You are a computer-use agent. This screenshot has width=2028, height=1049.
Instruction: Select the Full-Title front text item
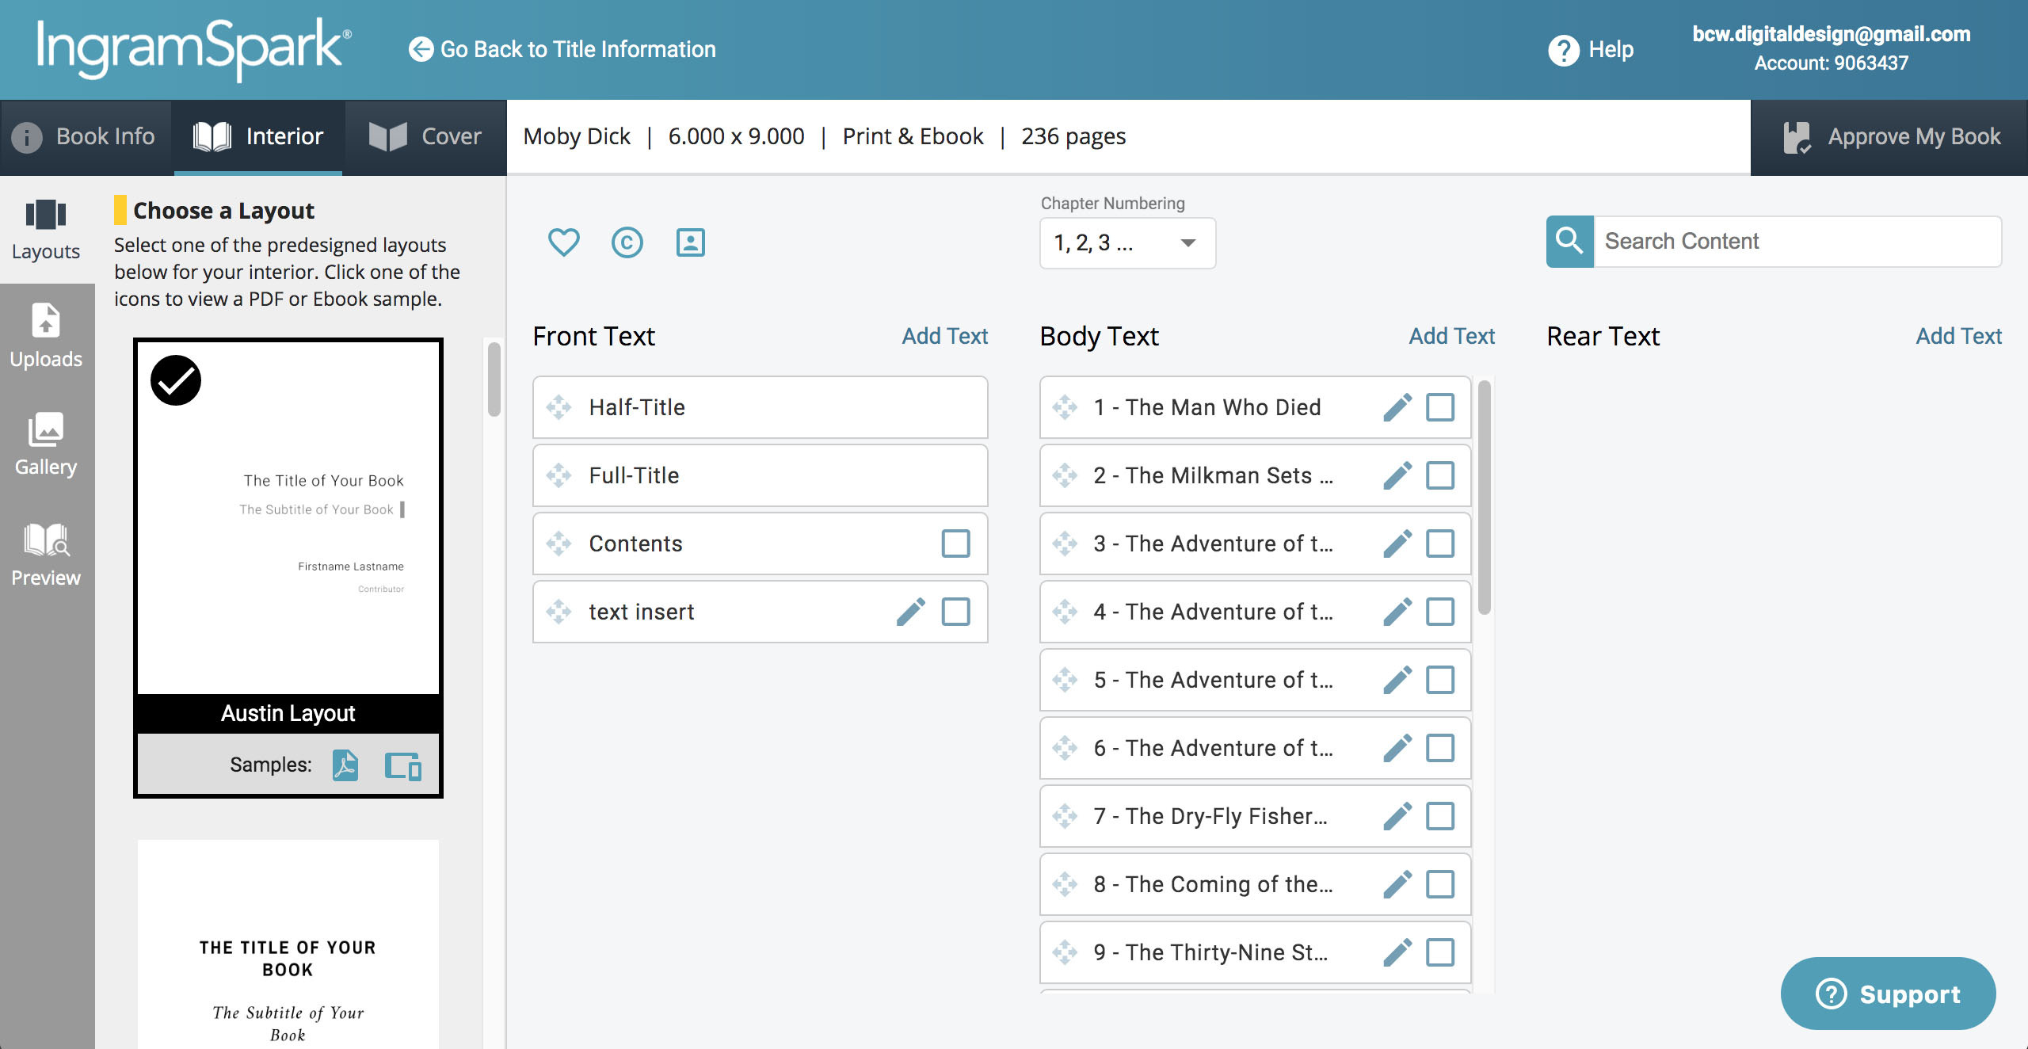coord(760,475)
